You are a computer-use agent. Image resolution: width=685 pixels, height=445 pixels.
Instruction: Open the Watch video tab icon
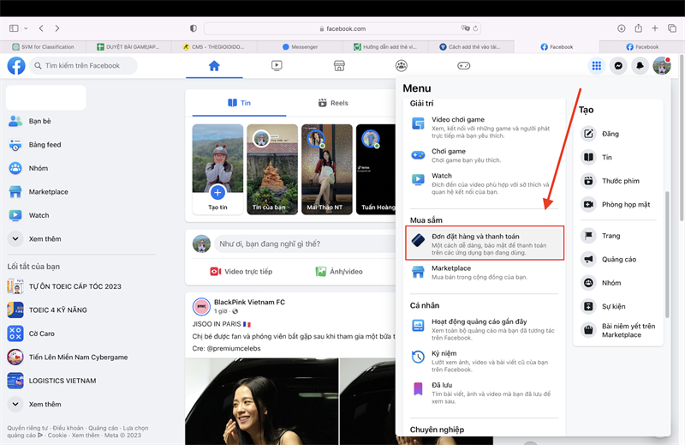277,66
